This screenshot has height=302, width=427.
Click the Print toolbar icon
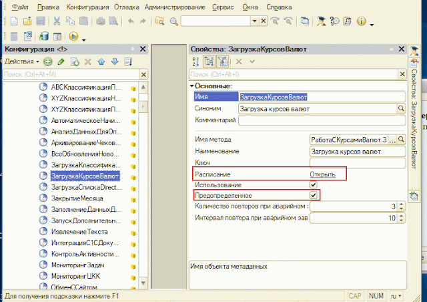pyautogui.click(x=101, y=21)
